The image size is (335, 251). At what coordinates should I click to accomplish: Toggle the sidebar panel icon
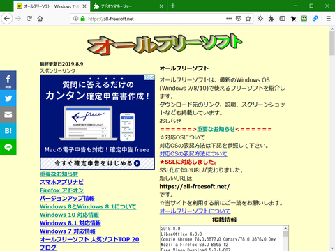click(x=282, y=19)
